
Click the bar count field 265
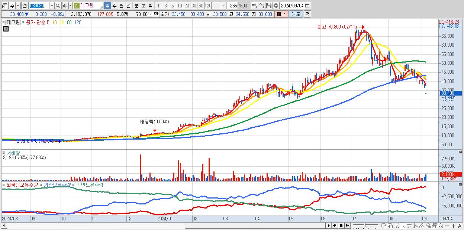232,6
